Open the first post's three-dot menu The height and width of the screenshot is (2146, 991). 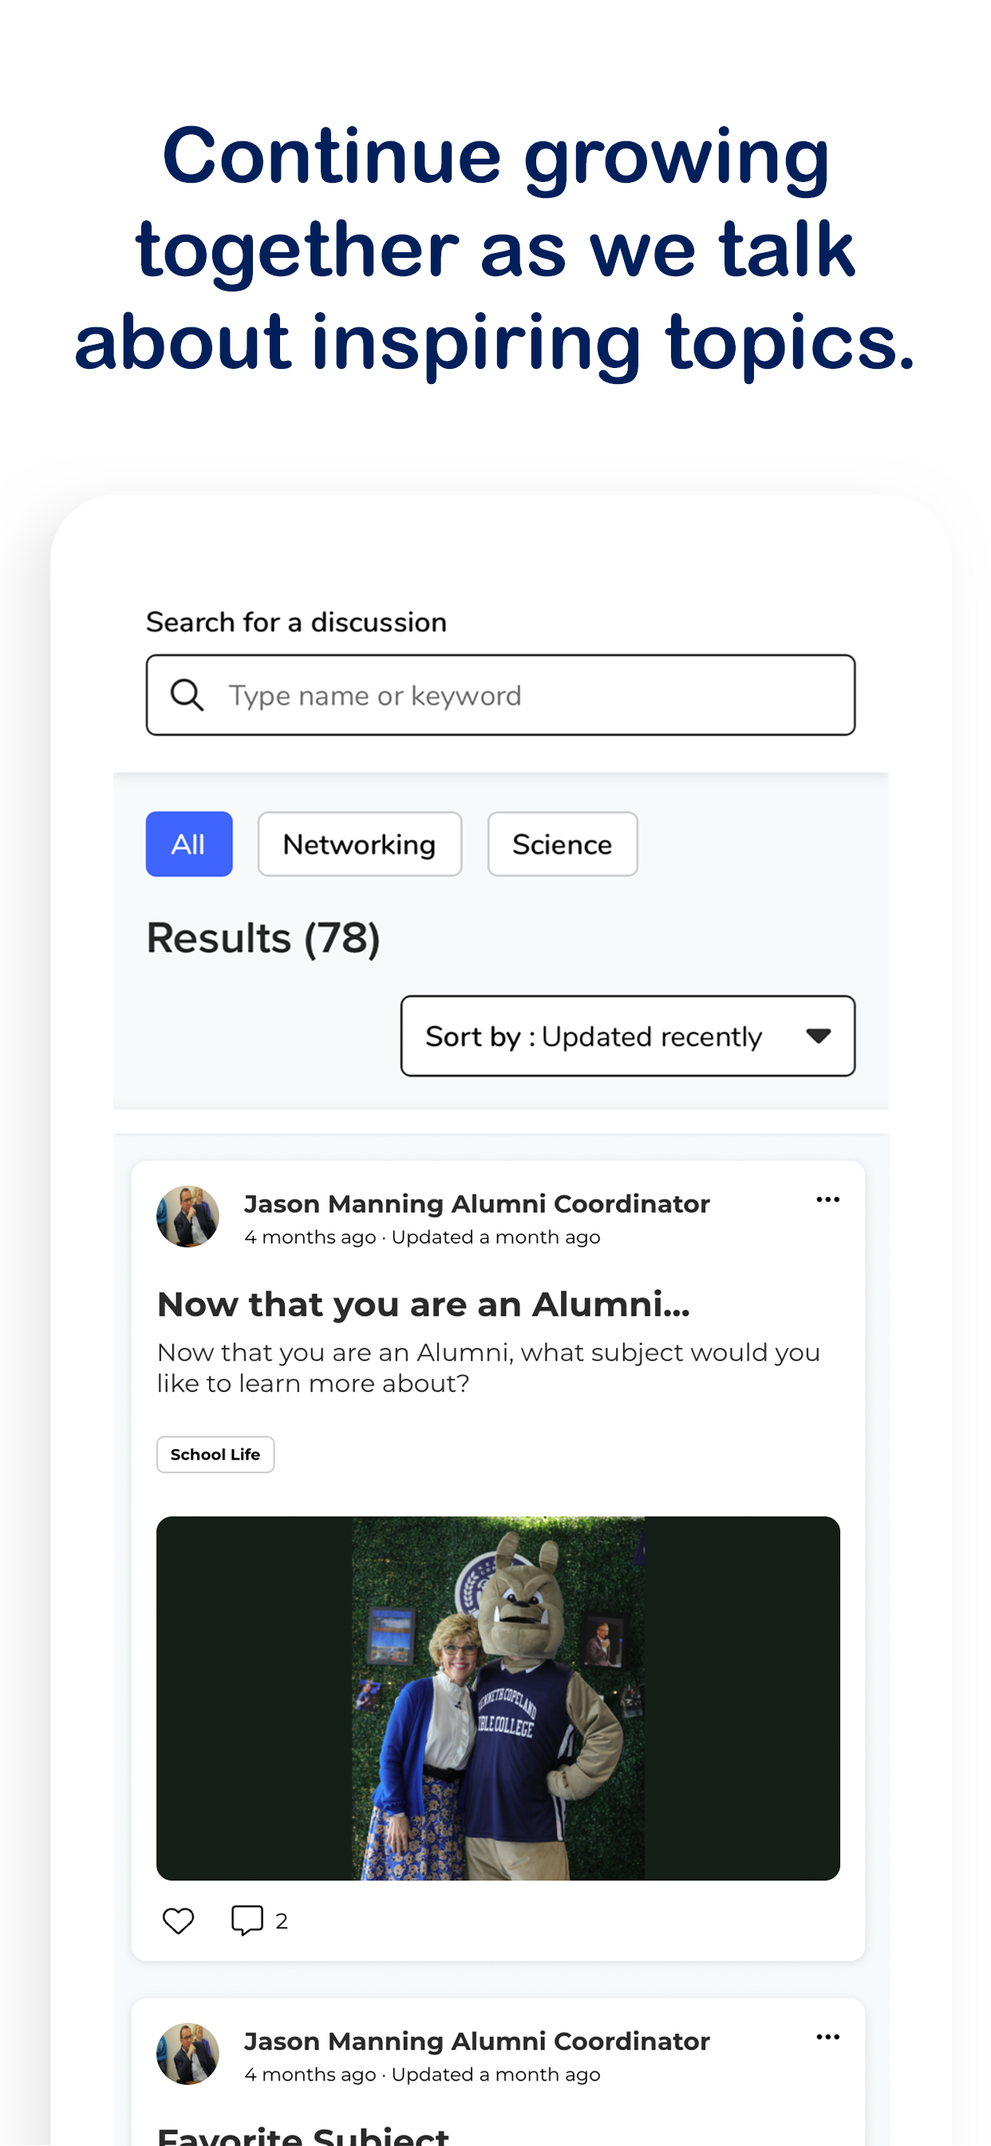coord(827,1200)
